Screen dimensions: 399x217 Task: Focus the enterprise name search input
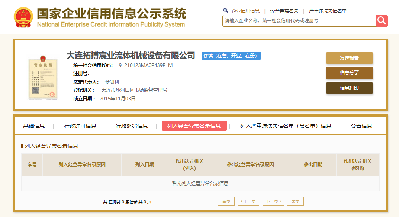[299, 20]
